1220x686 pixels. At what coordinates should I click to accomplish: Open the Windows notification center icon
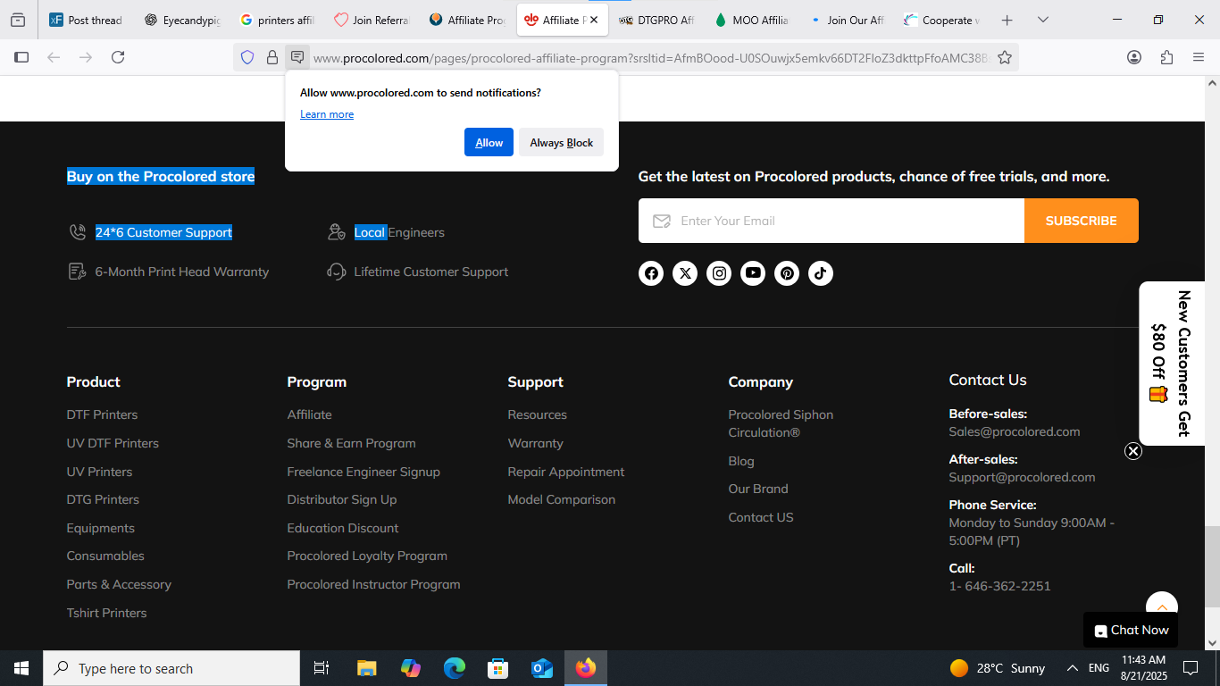1191,668
